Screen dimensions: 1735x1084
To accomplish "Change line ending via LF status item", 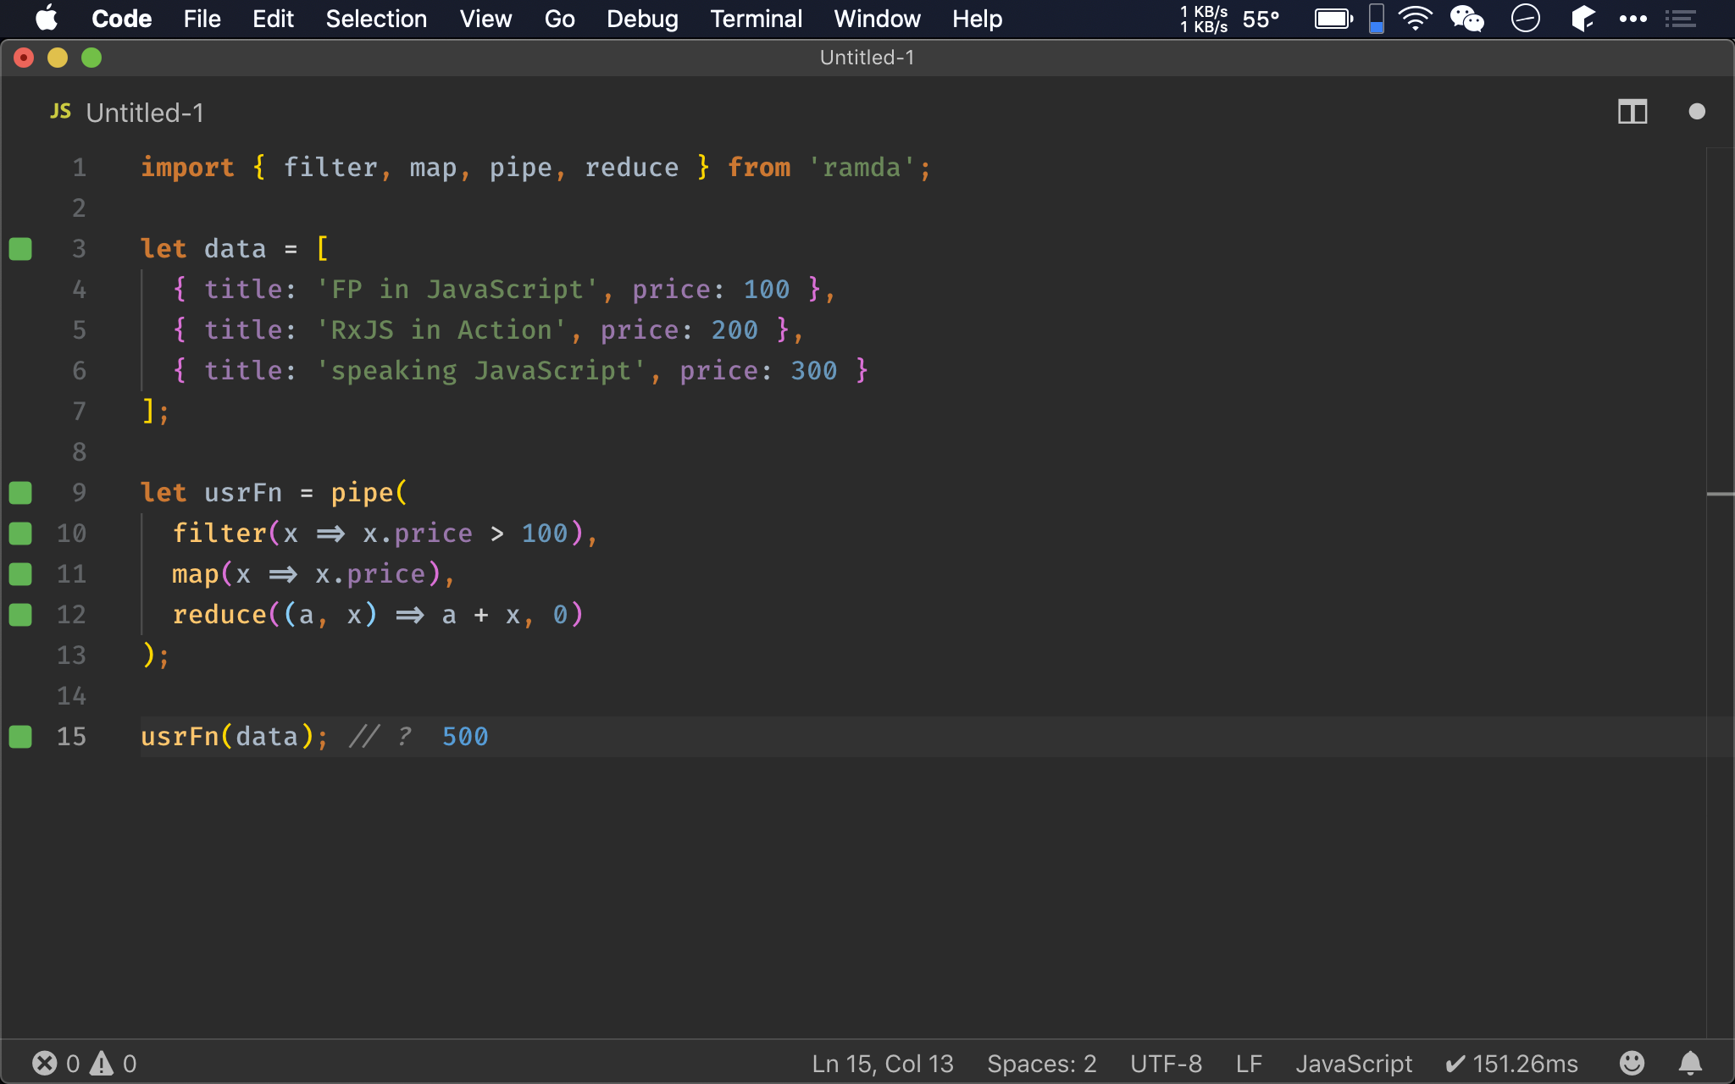I will (x=1249, y=1064).
